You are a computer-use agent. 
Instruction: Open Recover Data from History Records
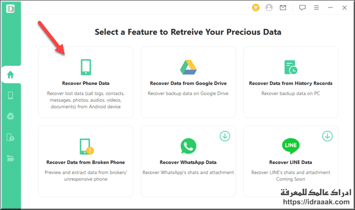[291, 82]
